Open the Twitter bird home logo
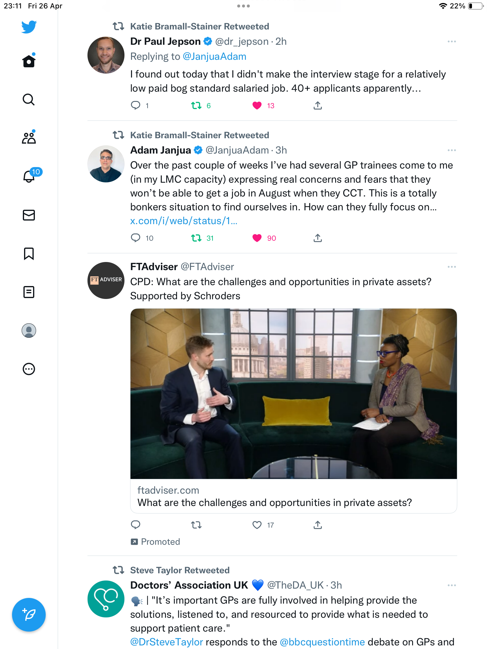The width and height of the screenshot is (487, 649). 29,27
